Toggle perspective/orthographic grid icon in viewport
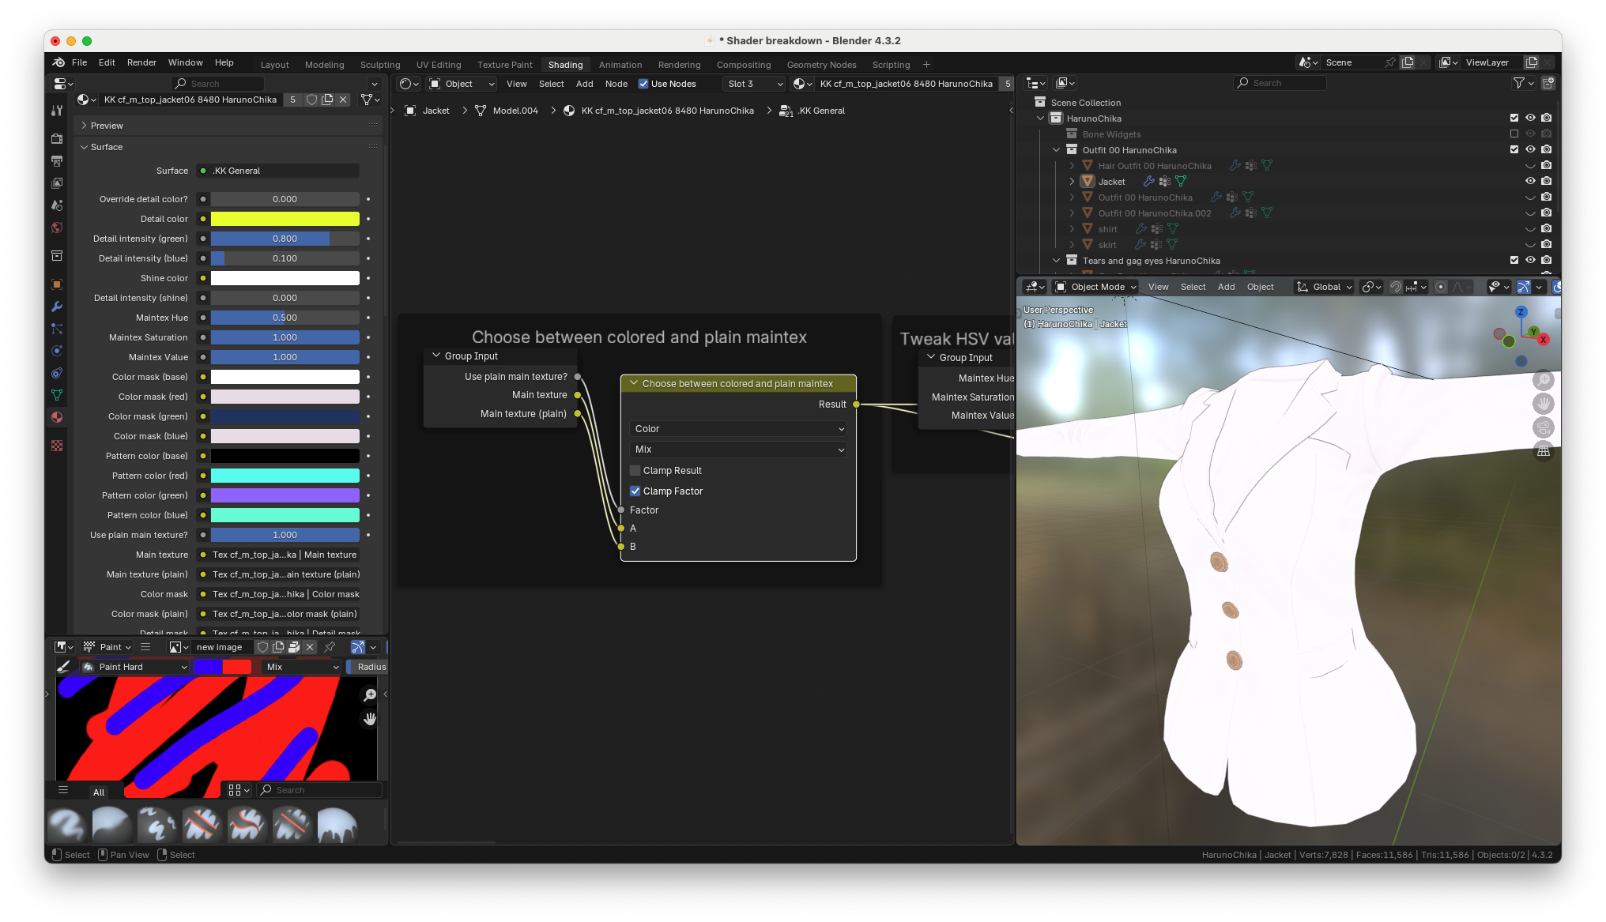 [1543, 451]
